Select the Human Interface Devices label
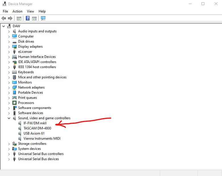This screenshot has height=176, width=222. [37, 57]
